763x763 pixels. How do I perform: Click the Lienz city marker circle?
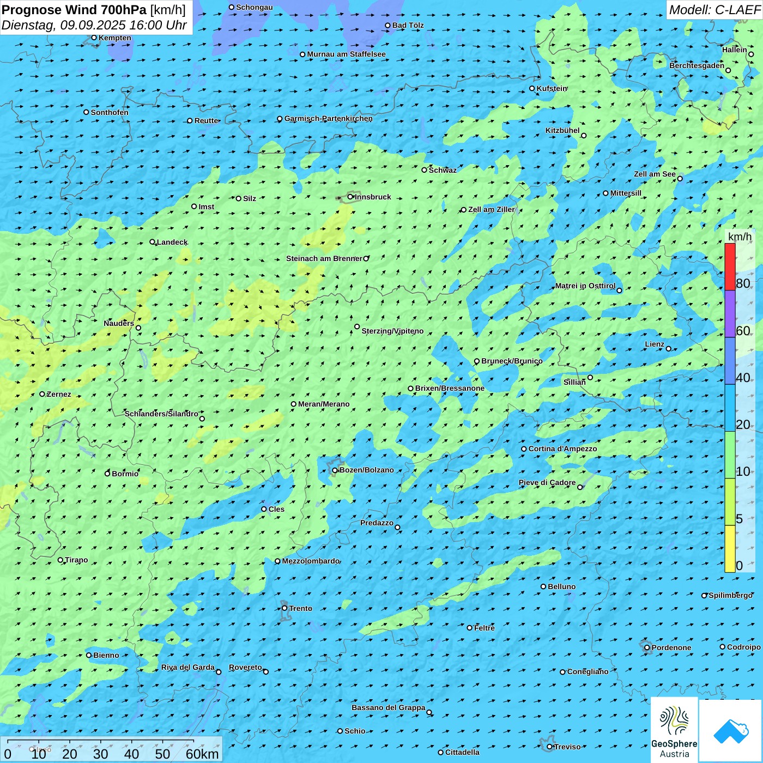669,349
